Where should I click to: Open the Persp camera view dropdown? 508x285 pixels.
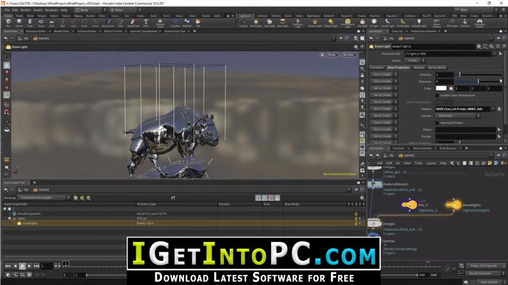pos(332,55)
